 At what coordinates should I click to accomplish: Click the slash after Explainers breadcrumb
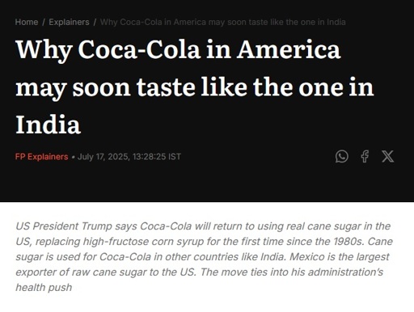[95, 22]
